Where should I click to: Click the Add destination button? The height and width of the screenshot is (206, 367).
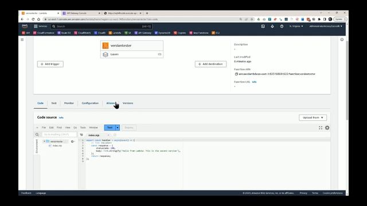pos(210,64)
